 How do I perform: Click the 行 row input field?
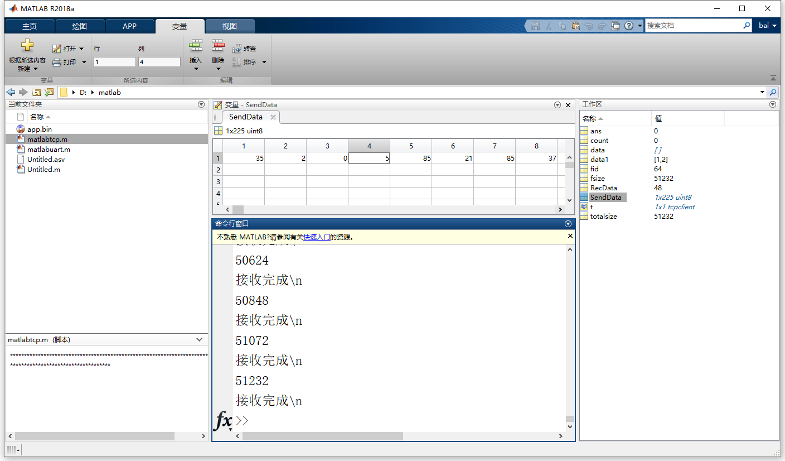[114, 62]
